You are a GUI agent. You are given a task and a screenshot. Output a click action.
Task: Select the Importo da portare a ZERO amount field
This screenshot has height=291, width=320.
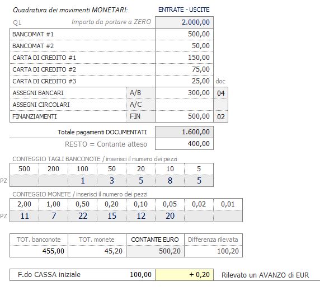(x=184, y=22)
